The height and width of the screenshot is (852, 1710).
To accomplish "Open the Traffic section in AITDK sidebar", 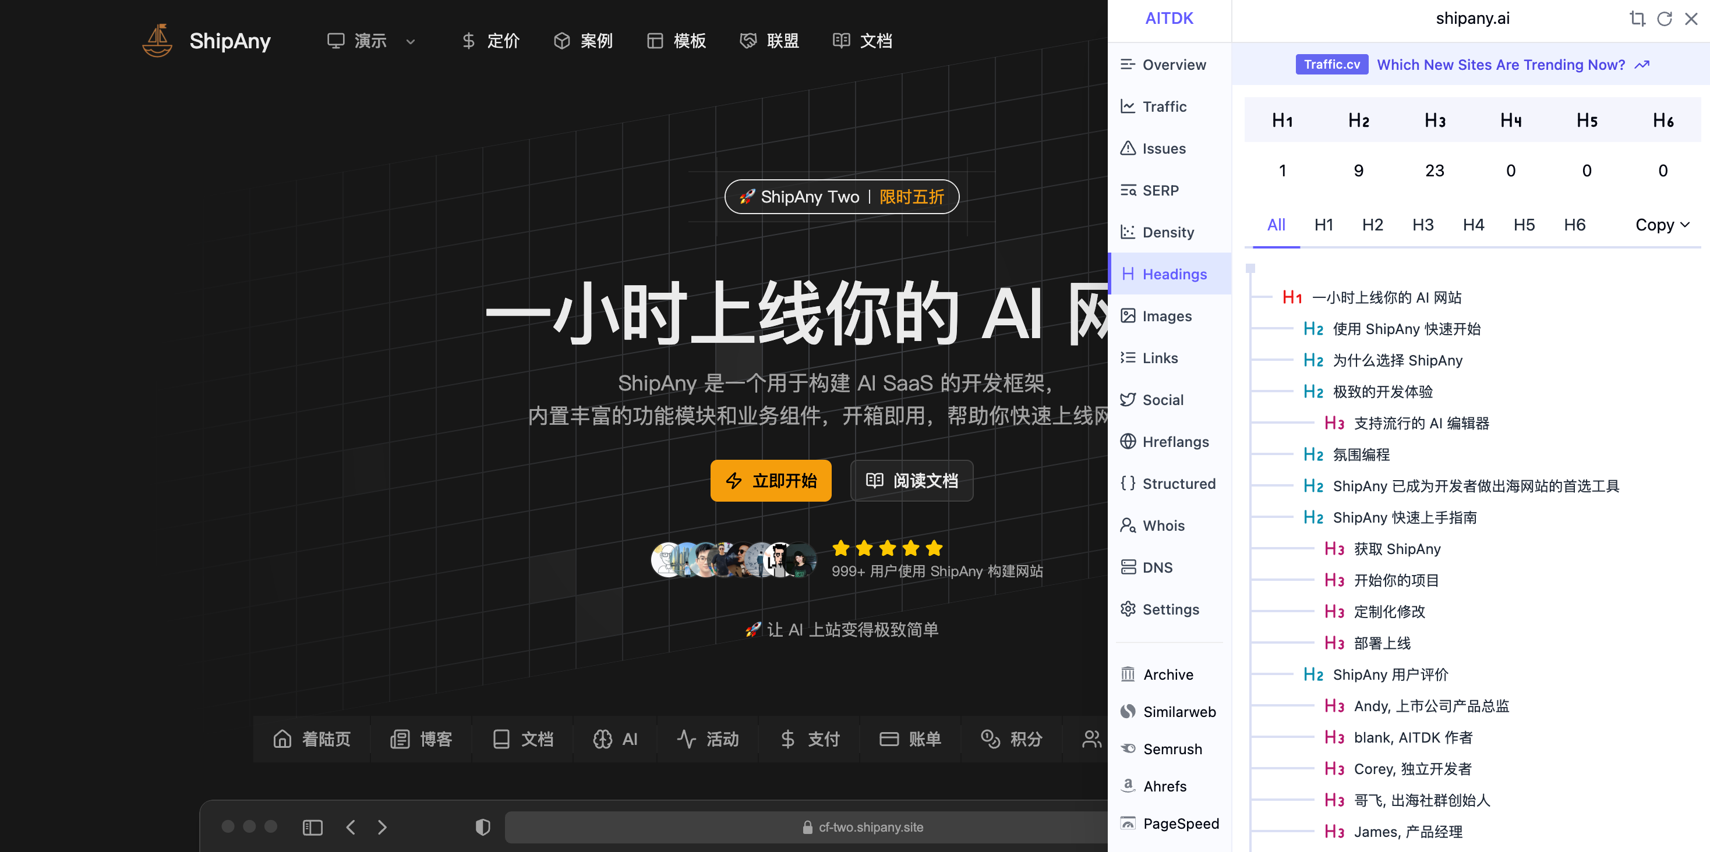I will [x=1163, y=106].
